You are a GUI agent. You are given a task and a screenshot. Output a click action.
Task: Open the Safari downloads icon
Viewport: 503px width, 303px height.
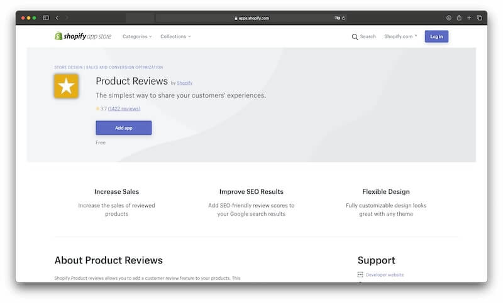[449, 18]
